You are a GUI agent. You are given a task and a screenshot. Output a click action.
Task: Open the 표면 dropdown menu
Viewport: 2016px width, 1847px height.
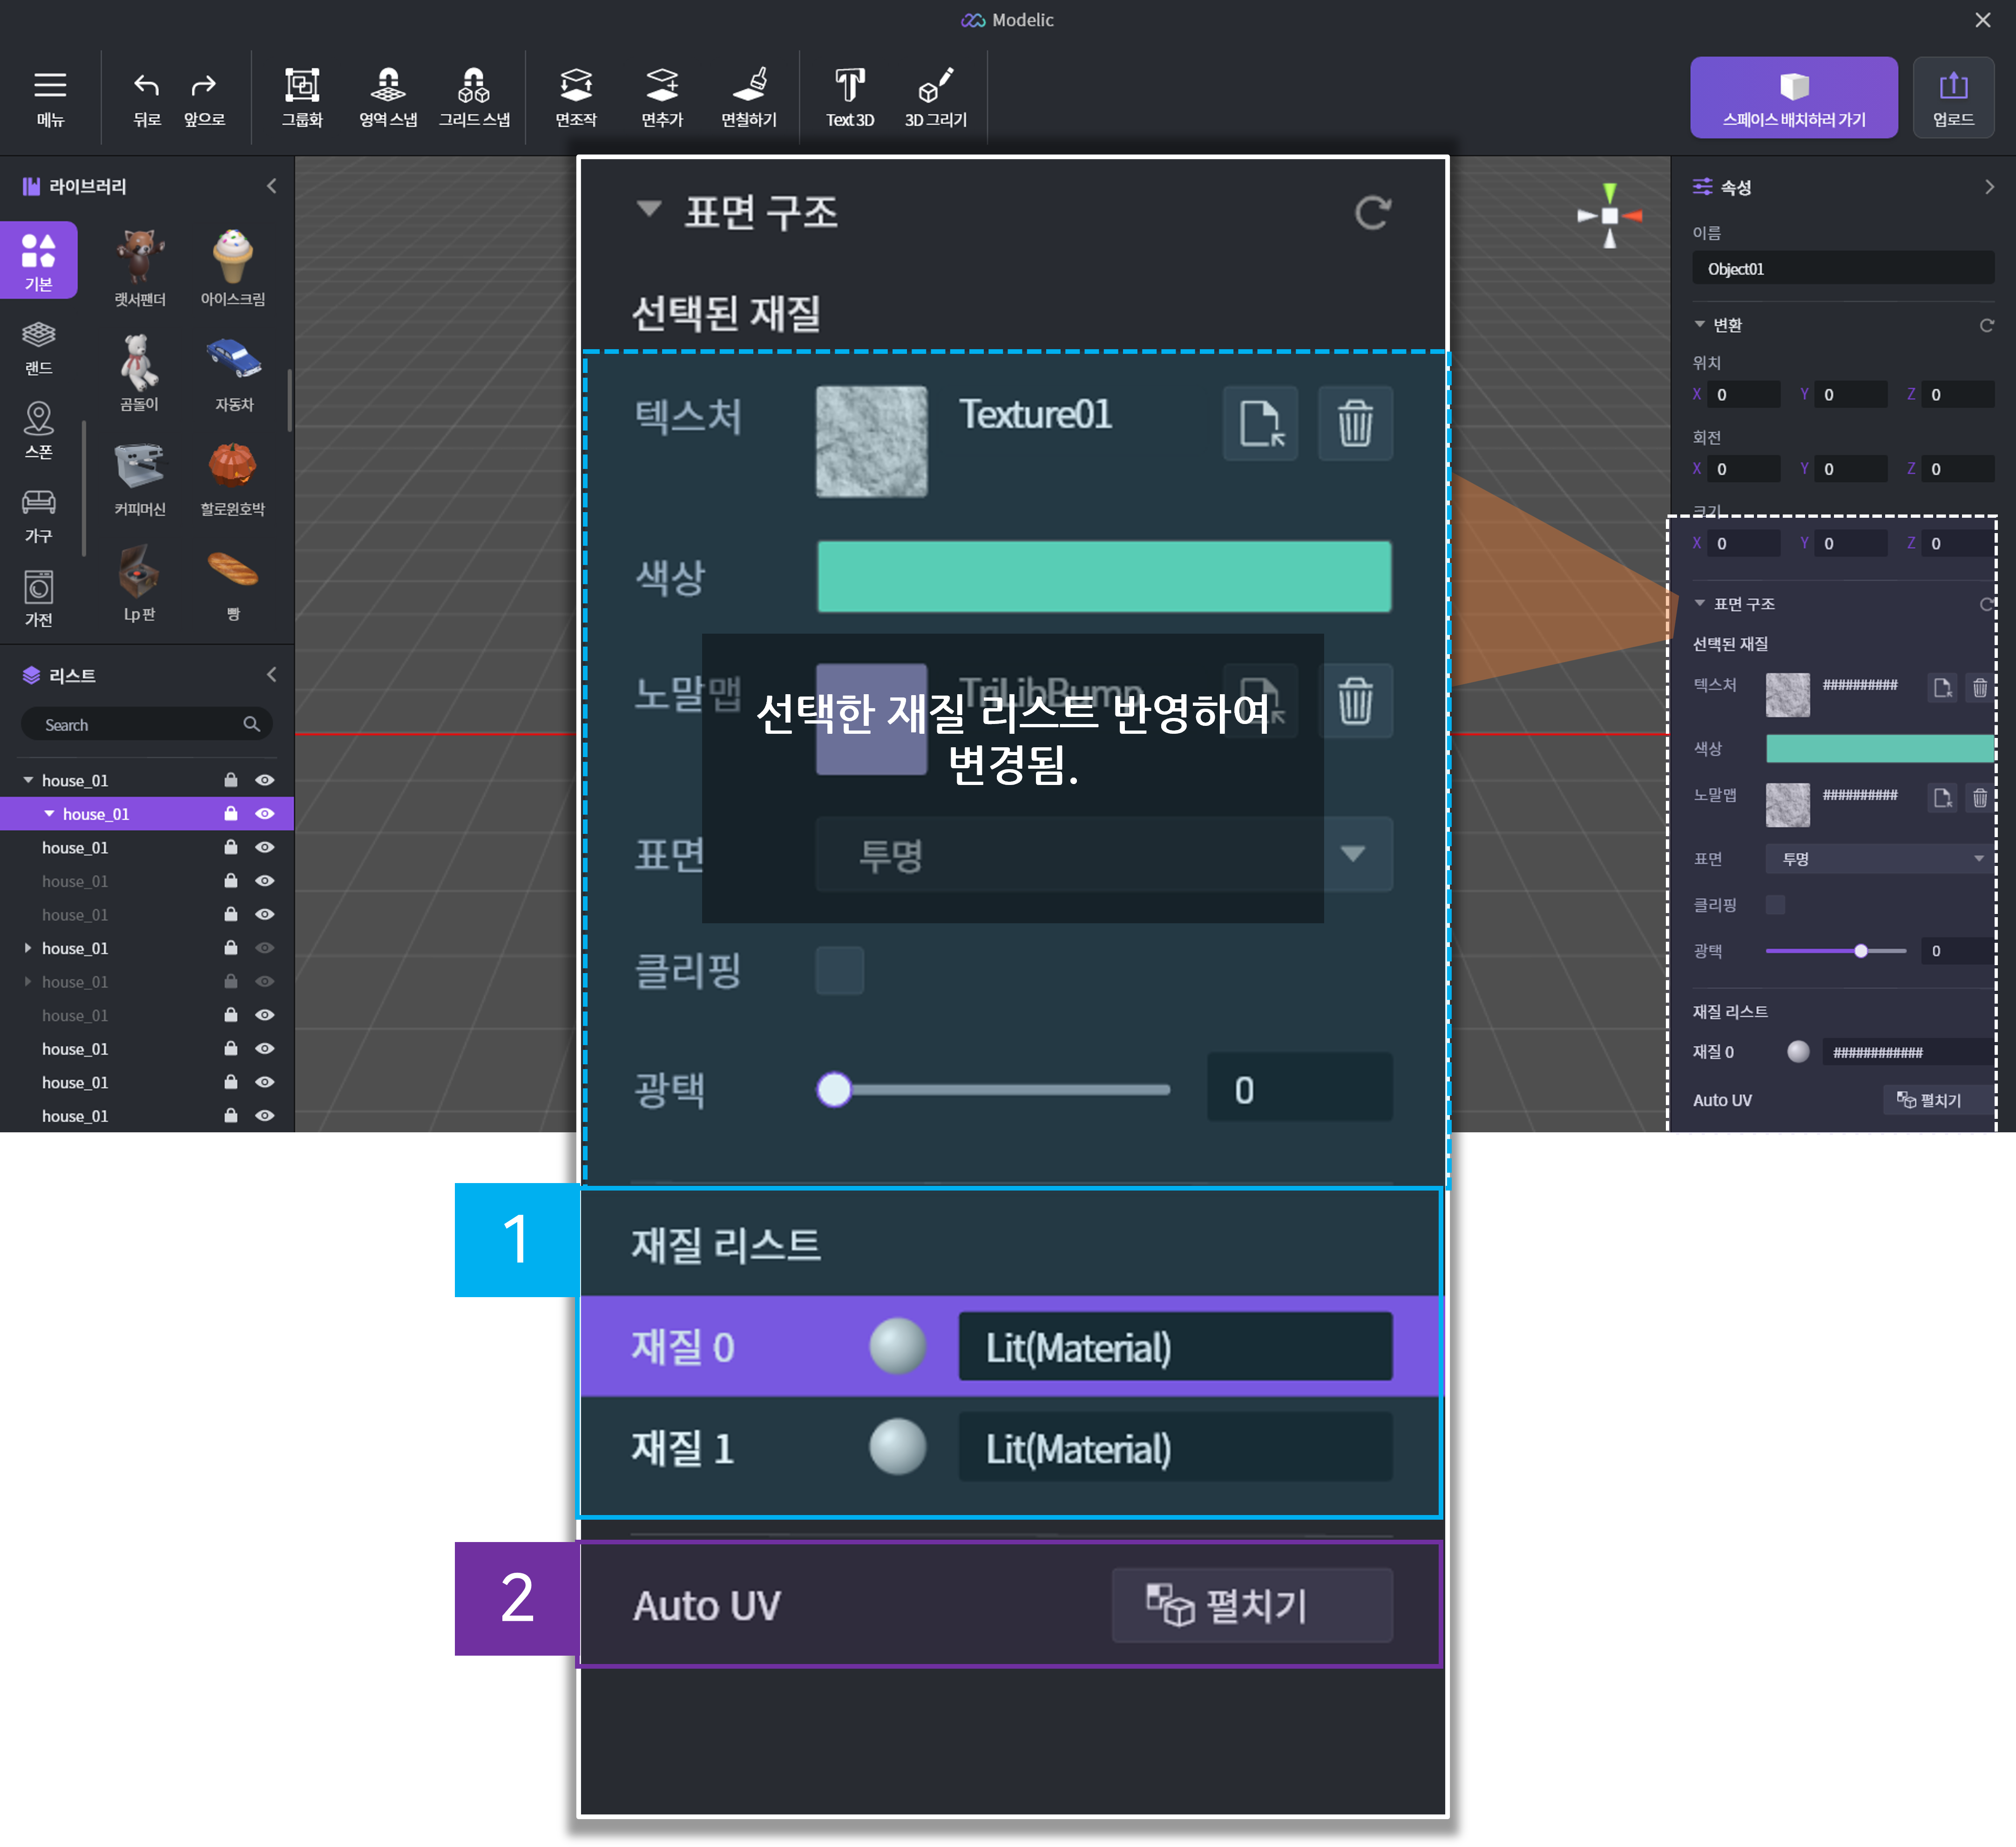tap(1106, 855)
